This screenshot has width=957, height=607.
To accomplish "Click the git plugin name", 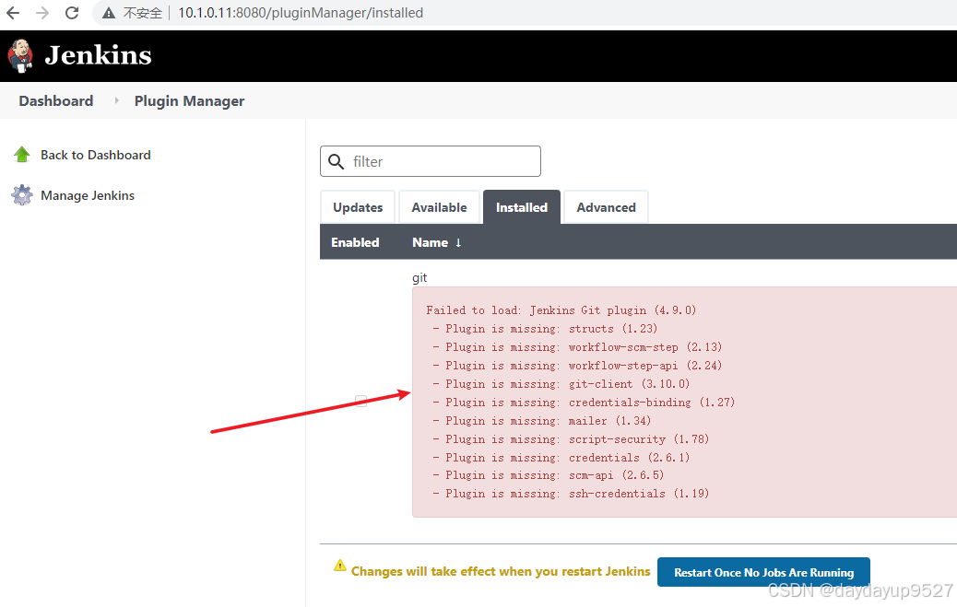I will click(419, 277).
